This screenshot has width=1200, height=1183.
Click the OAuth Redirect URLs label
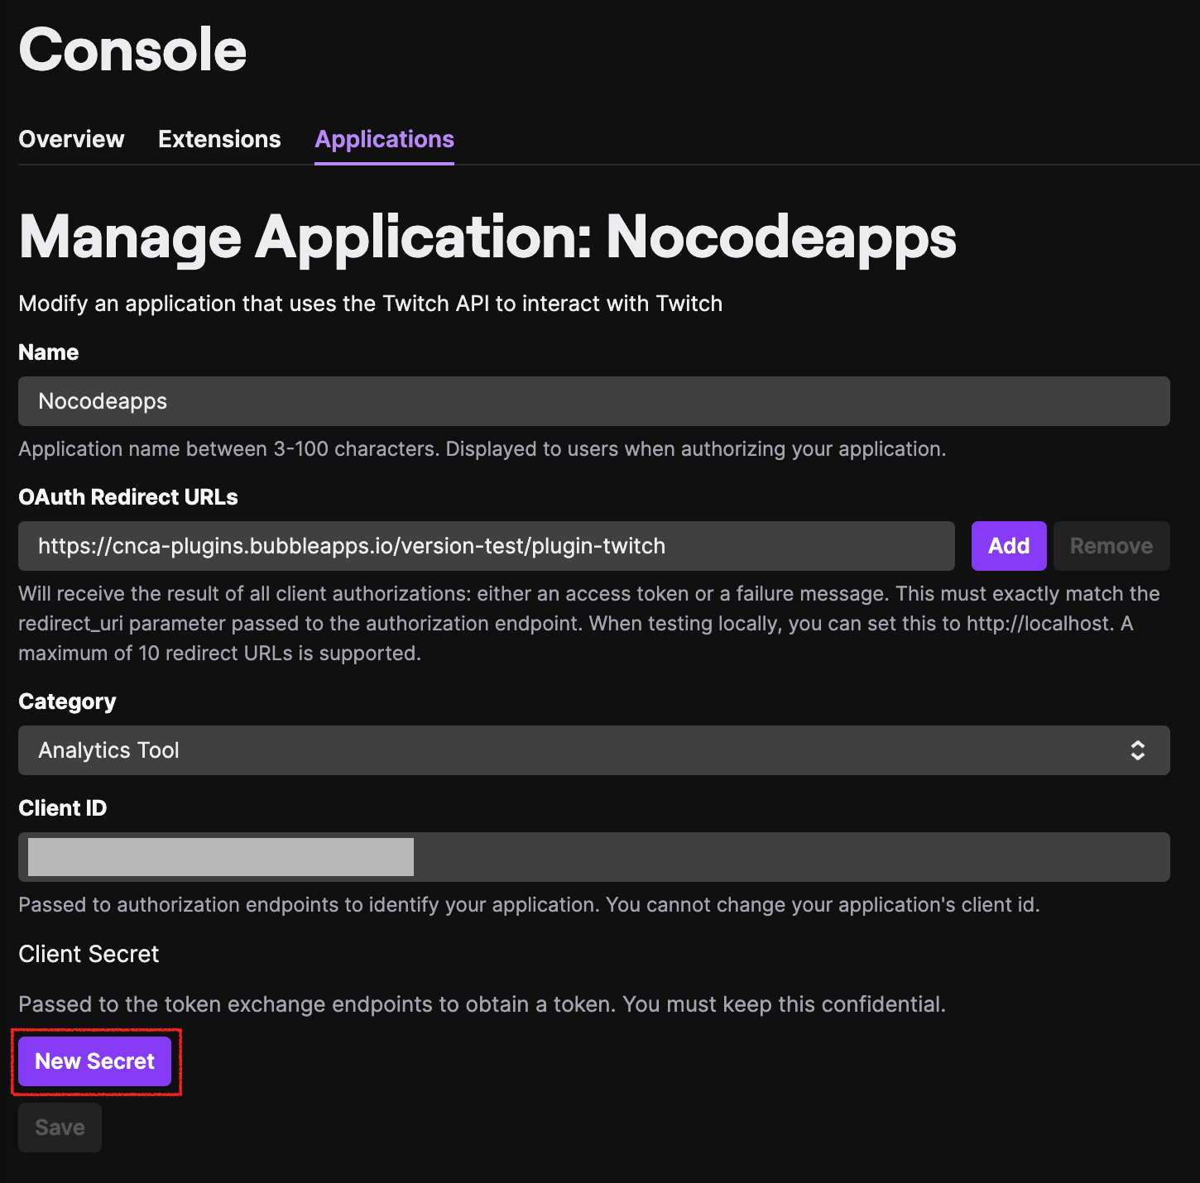pyautogui.click(x=128, y=497)
